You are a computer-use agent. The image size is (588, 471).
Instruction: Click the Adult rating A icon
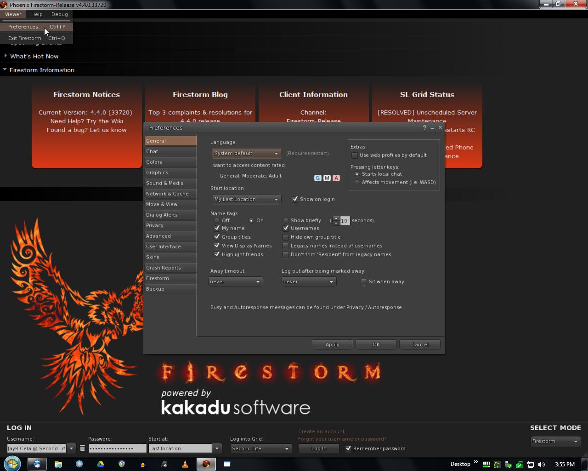point(336,178)
